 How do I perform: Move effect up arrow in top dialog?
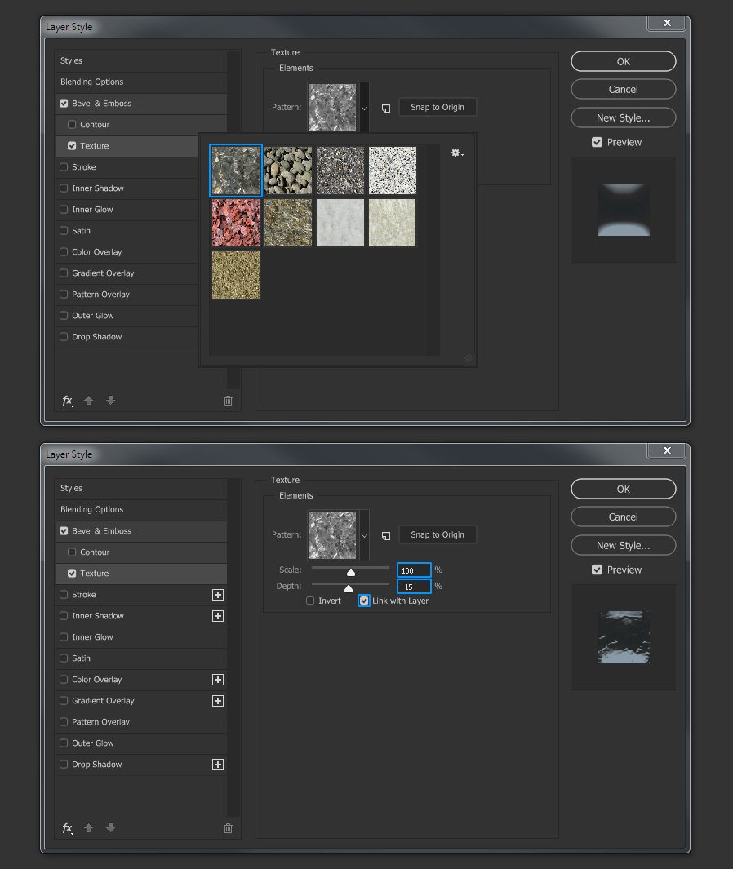point(89,400)
